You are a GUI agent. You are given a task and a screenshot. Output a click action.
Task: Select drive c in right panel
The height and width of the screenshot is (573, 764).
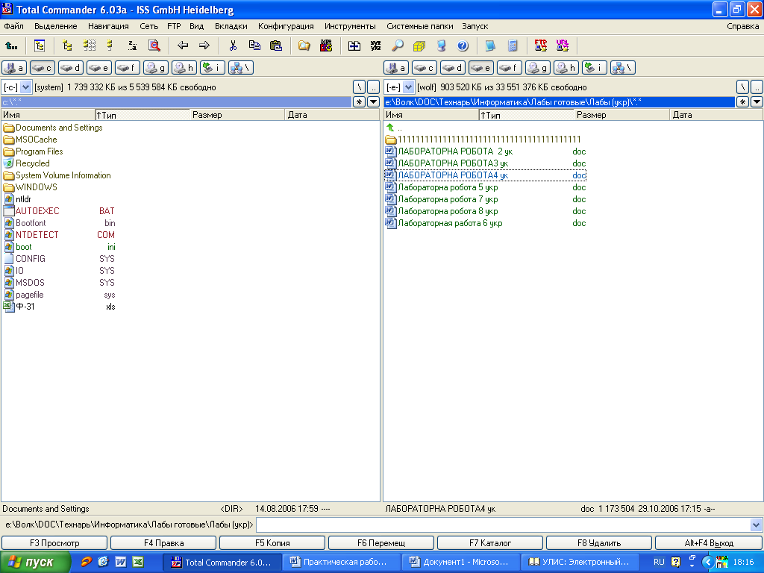(x=425, y=68)
